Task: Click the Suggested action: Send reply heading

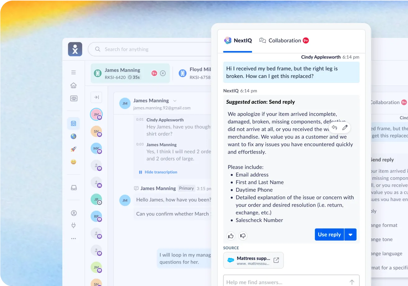Action: pyautogui.click(x=261, y=102)
